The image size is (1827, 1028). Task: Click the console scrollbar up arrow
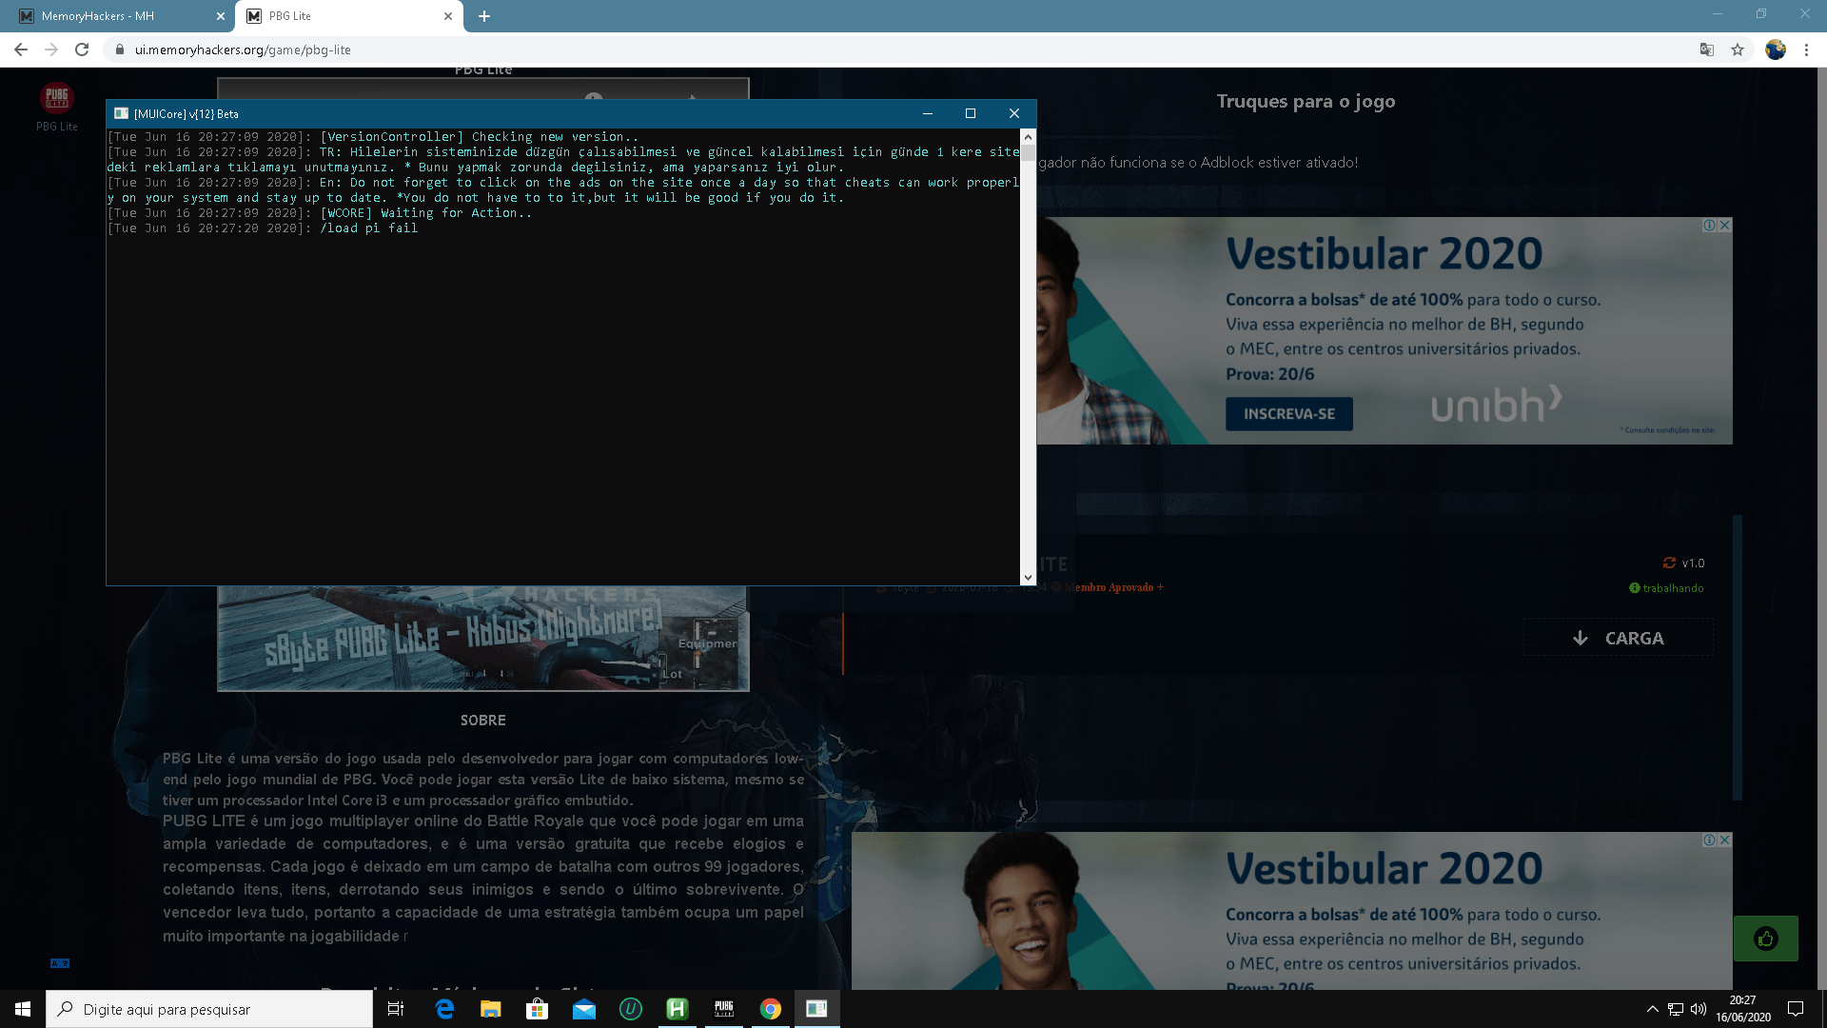click(1028, 137)
